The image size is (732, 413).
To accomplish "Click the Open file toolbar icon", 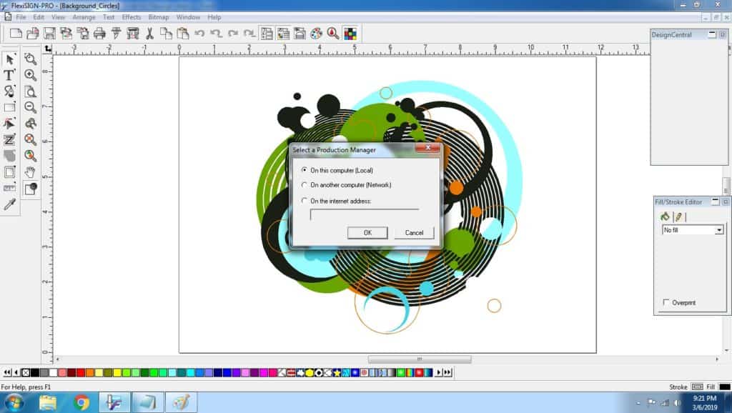I will (x=33, y=34).
